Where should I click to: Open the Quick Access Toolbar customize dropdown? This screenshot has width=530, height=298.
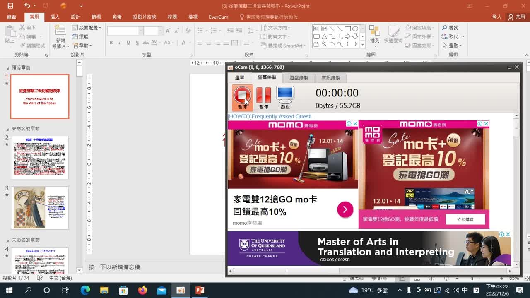(81, 6)
